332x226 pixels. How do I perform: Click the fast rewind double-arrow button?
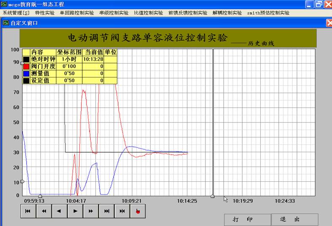[x=43, y=211]
